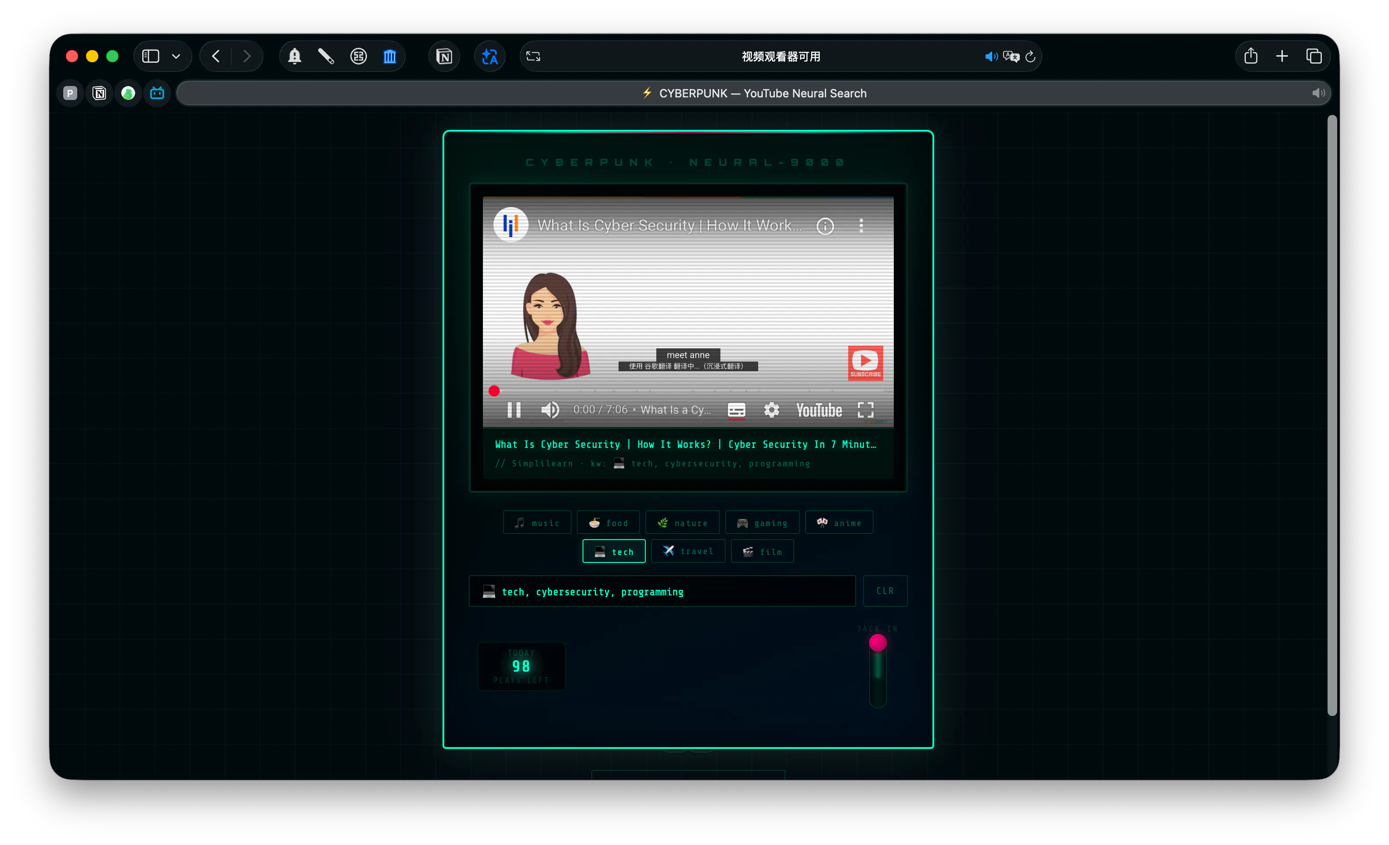Image resolution: width=1389 pixels, height=845 pixels.
Task: Select the music category chip
Action: tap(536, 522)
